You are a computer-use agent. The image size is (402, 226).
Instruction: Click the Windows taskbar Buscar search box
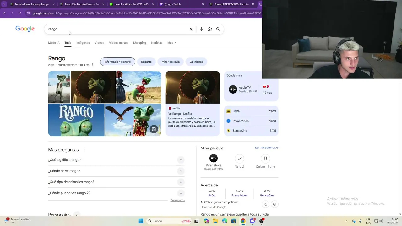(x=170, y=221)
